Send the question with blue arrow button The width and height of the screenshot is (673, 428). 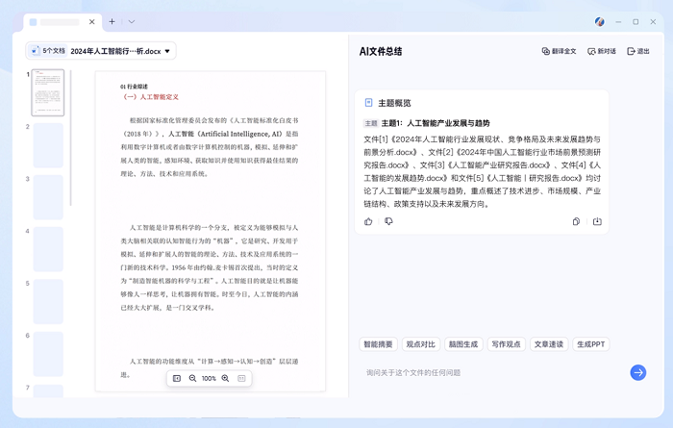(637, 372)
